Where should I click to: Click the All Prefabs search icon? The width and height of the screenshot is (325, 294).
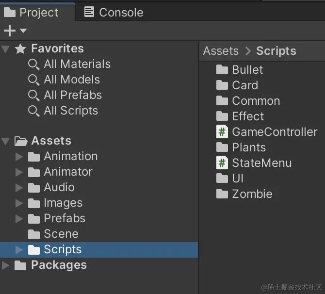pyautogui.click(x=34, y=95)
